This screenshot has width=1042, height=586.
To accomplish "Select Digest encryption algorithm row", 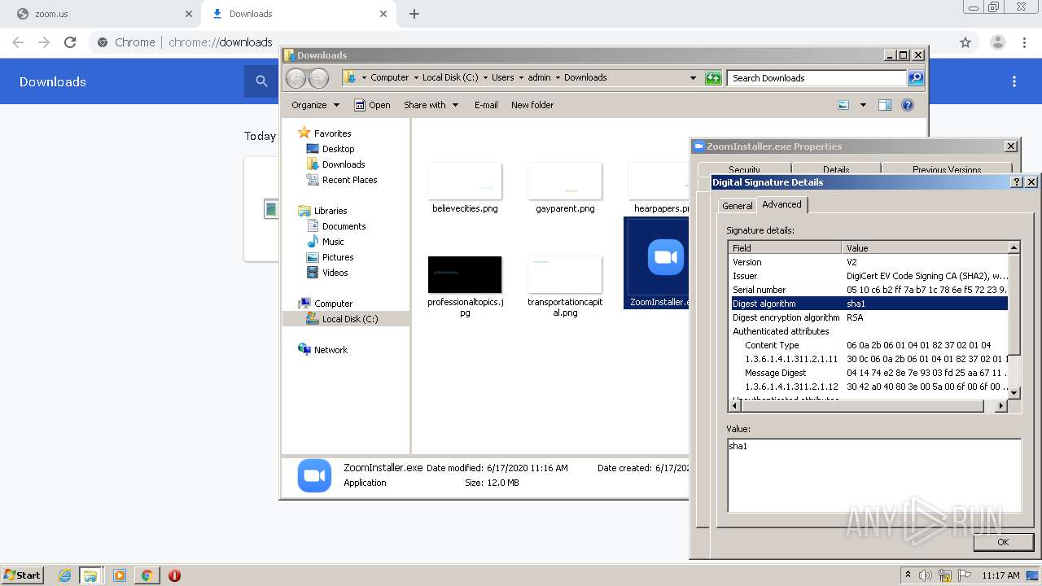I will pos(868,317).
